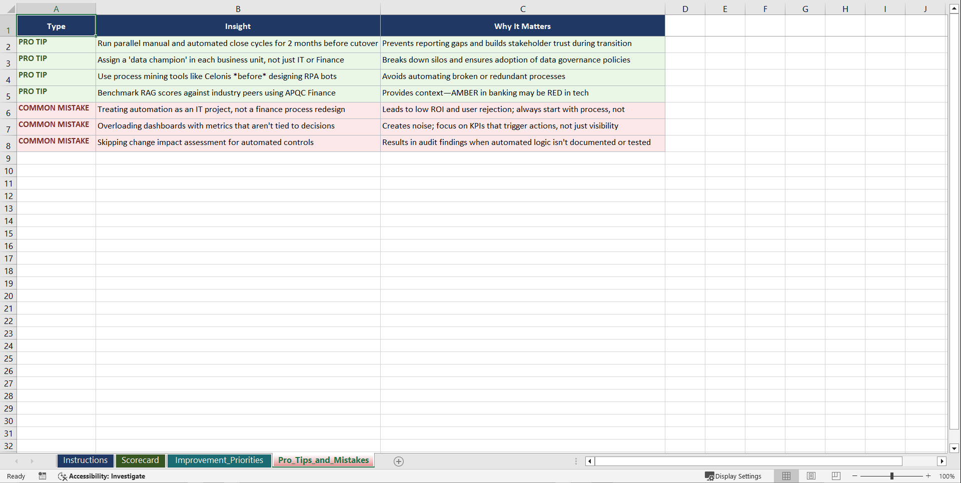Open Page Break Preview
The width and height of the screenshot is (961, 483).
(x=835, y=476)
